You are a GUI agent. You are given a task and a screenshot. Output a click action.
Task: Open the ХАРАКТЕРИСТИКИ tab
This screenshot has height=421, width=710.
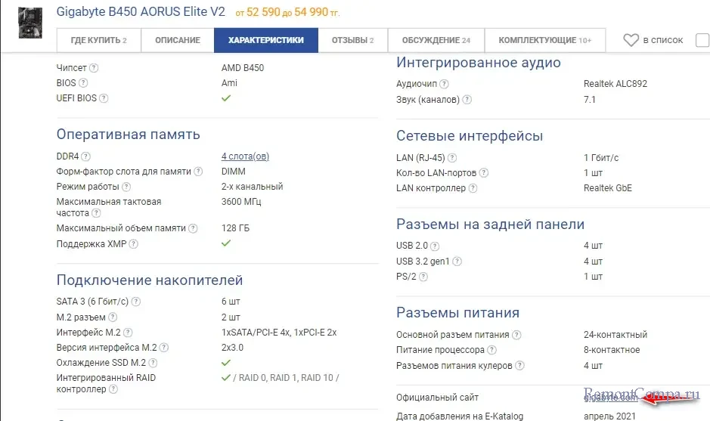266,40
